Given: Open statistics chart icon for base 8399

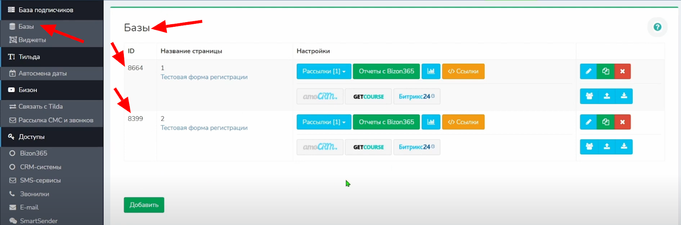Looking at the screenshot, I should [431, 122].
